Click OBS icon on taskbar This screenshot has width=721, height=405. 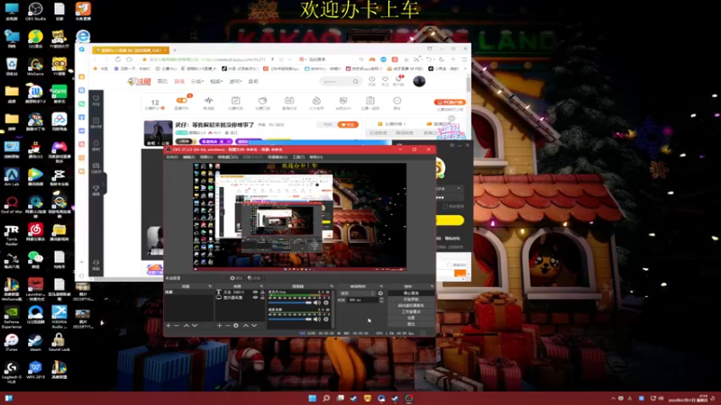[x=409, y=398]
